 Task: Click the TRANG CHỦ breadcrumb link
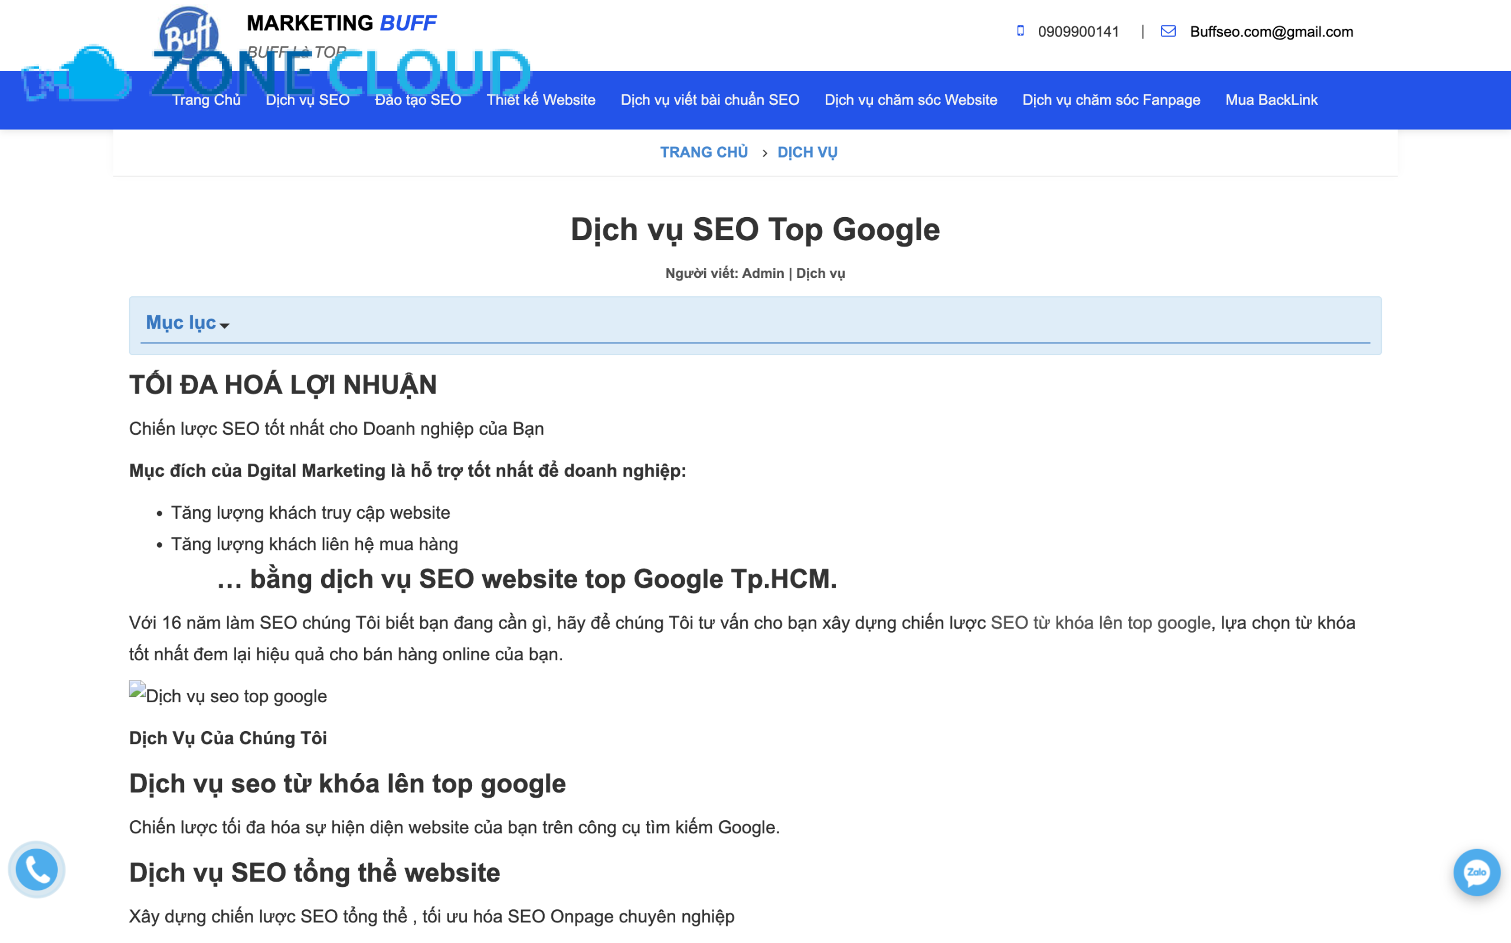[704, 152]
